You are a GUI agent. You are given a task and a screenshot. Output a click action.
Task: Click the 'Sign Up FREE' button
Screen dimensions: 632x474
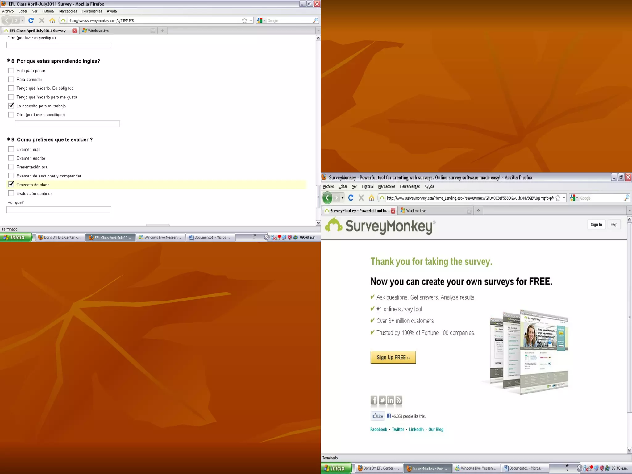pos(393,357)
